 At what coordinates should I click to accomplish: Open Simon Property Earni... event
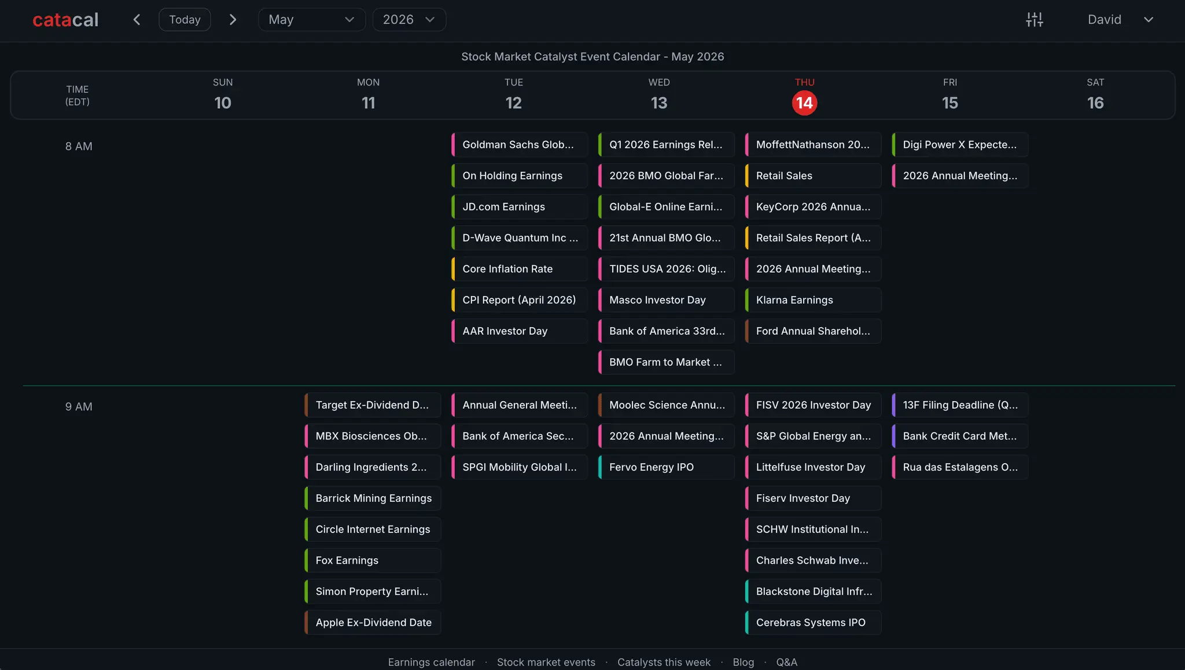(373, 591)
